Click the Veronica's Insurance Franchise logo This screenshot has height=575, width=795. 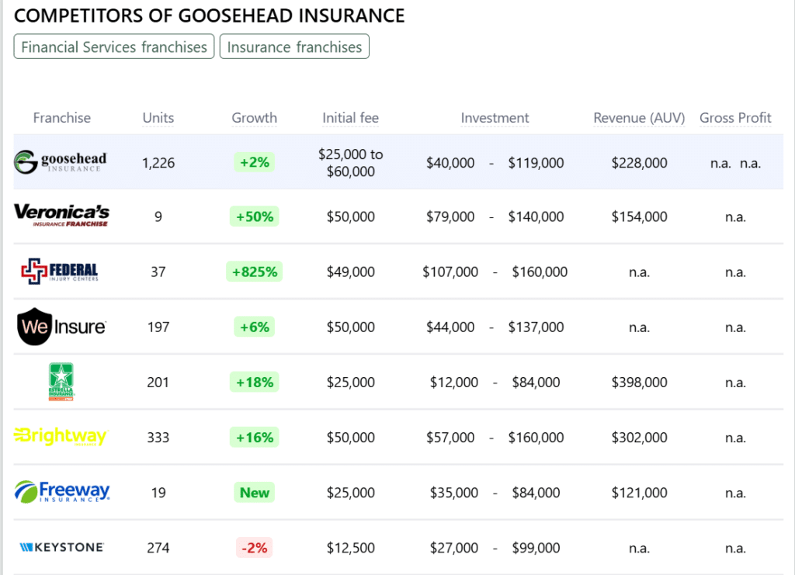coord(61,215)
